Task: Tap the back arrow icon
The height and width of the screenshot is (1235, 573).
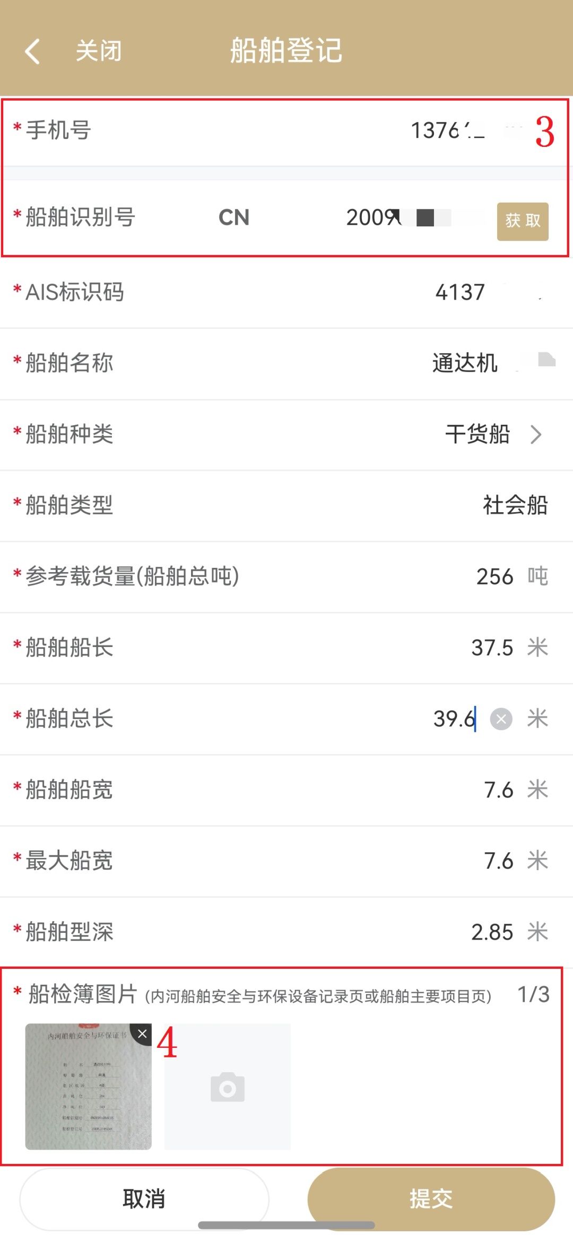Action: tap(33, 51)
